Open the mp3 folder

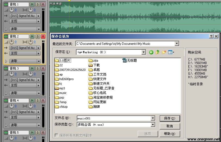pos(60,88)
